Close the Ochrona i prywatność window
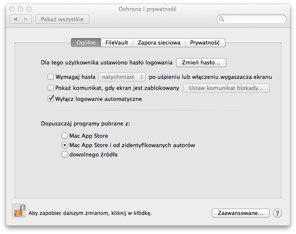 coord(12,9)
